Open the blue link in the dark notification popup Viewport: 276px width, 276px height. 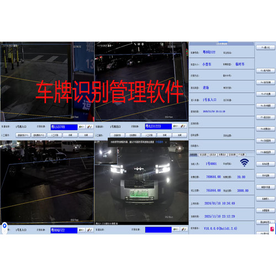point(159,142)
